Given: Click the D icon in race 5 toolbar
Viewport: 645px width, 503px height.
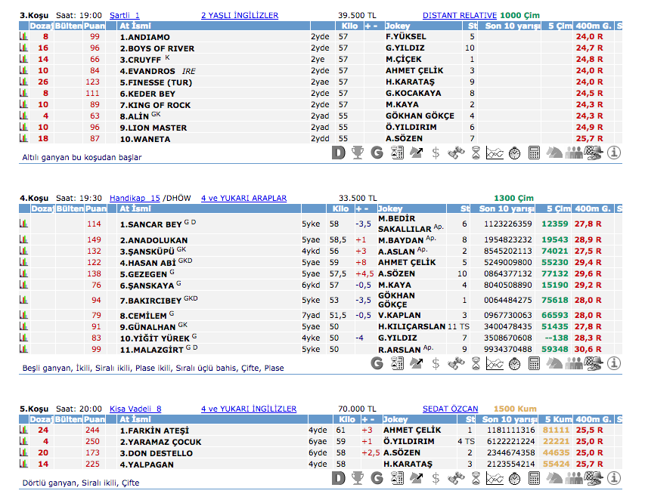Looking at the screenshot, I should 338,478.
